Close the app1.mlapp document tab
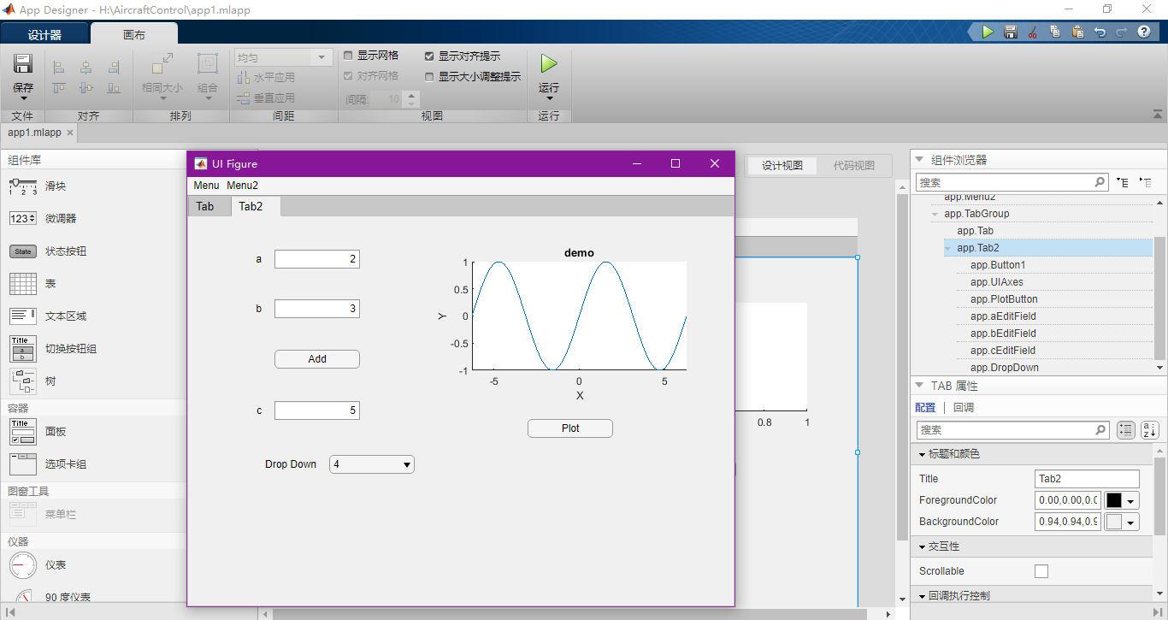The height and width of the screenshot is (620, 1168). click(70, 133)
